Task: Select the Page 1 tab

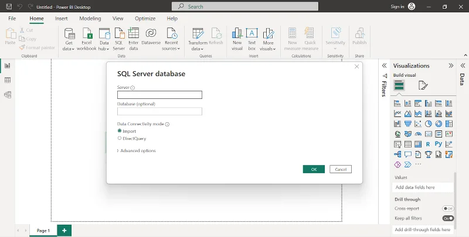Action: pyautogui.click(x=43, y=231)
